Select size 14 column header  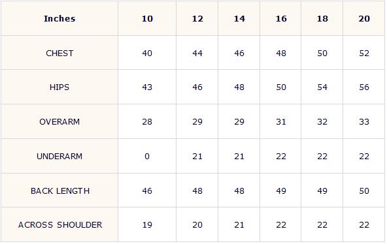(x=239, y=19)
